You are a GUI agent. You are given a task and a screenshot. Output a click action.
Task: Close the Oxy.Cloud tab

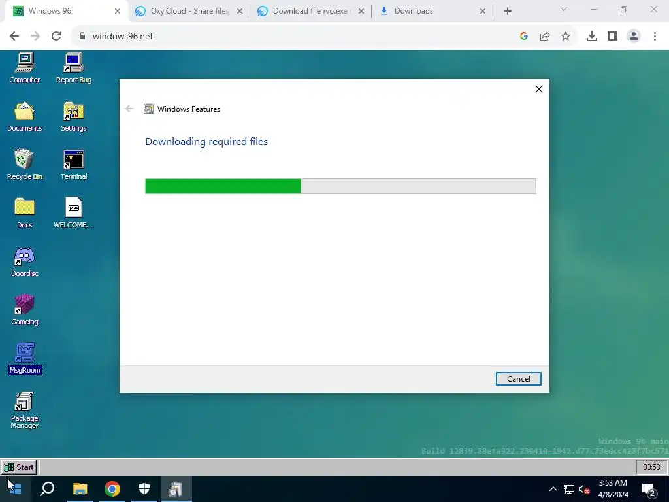(x=240, y=11)
